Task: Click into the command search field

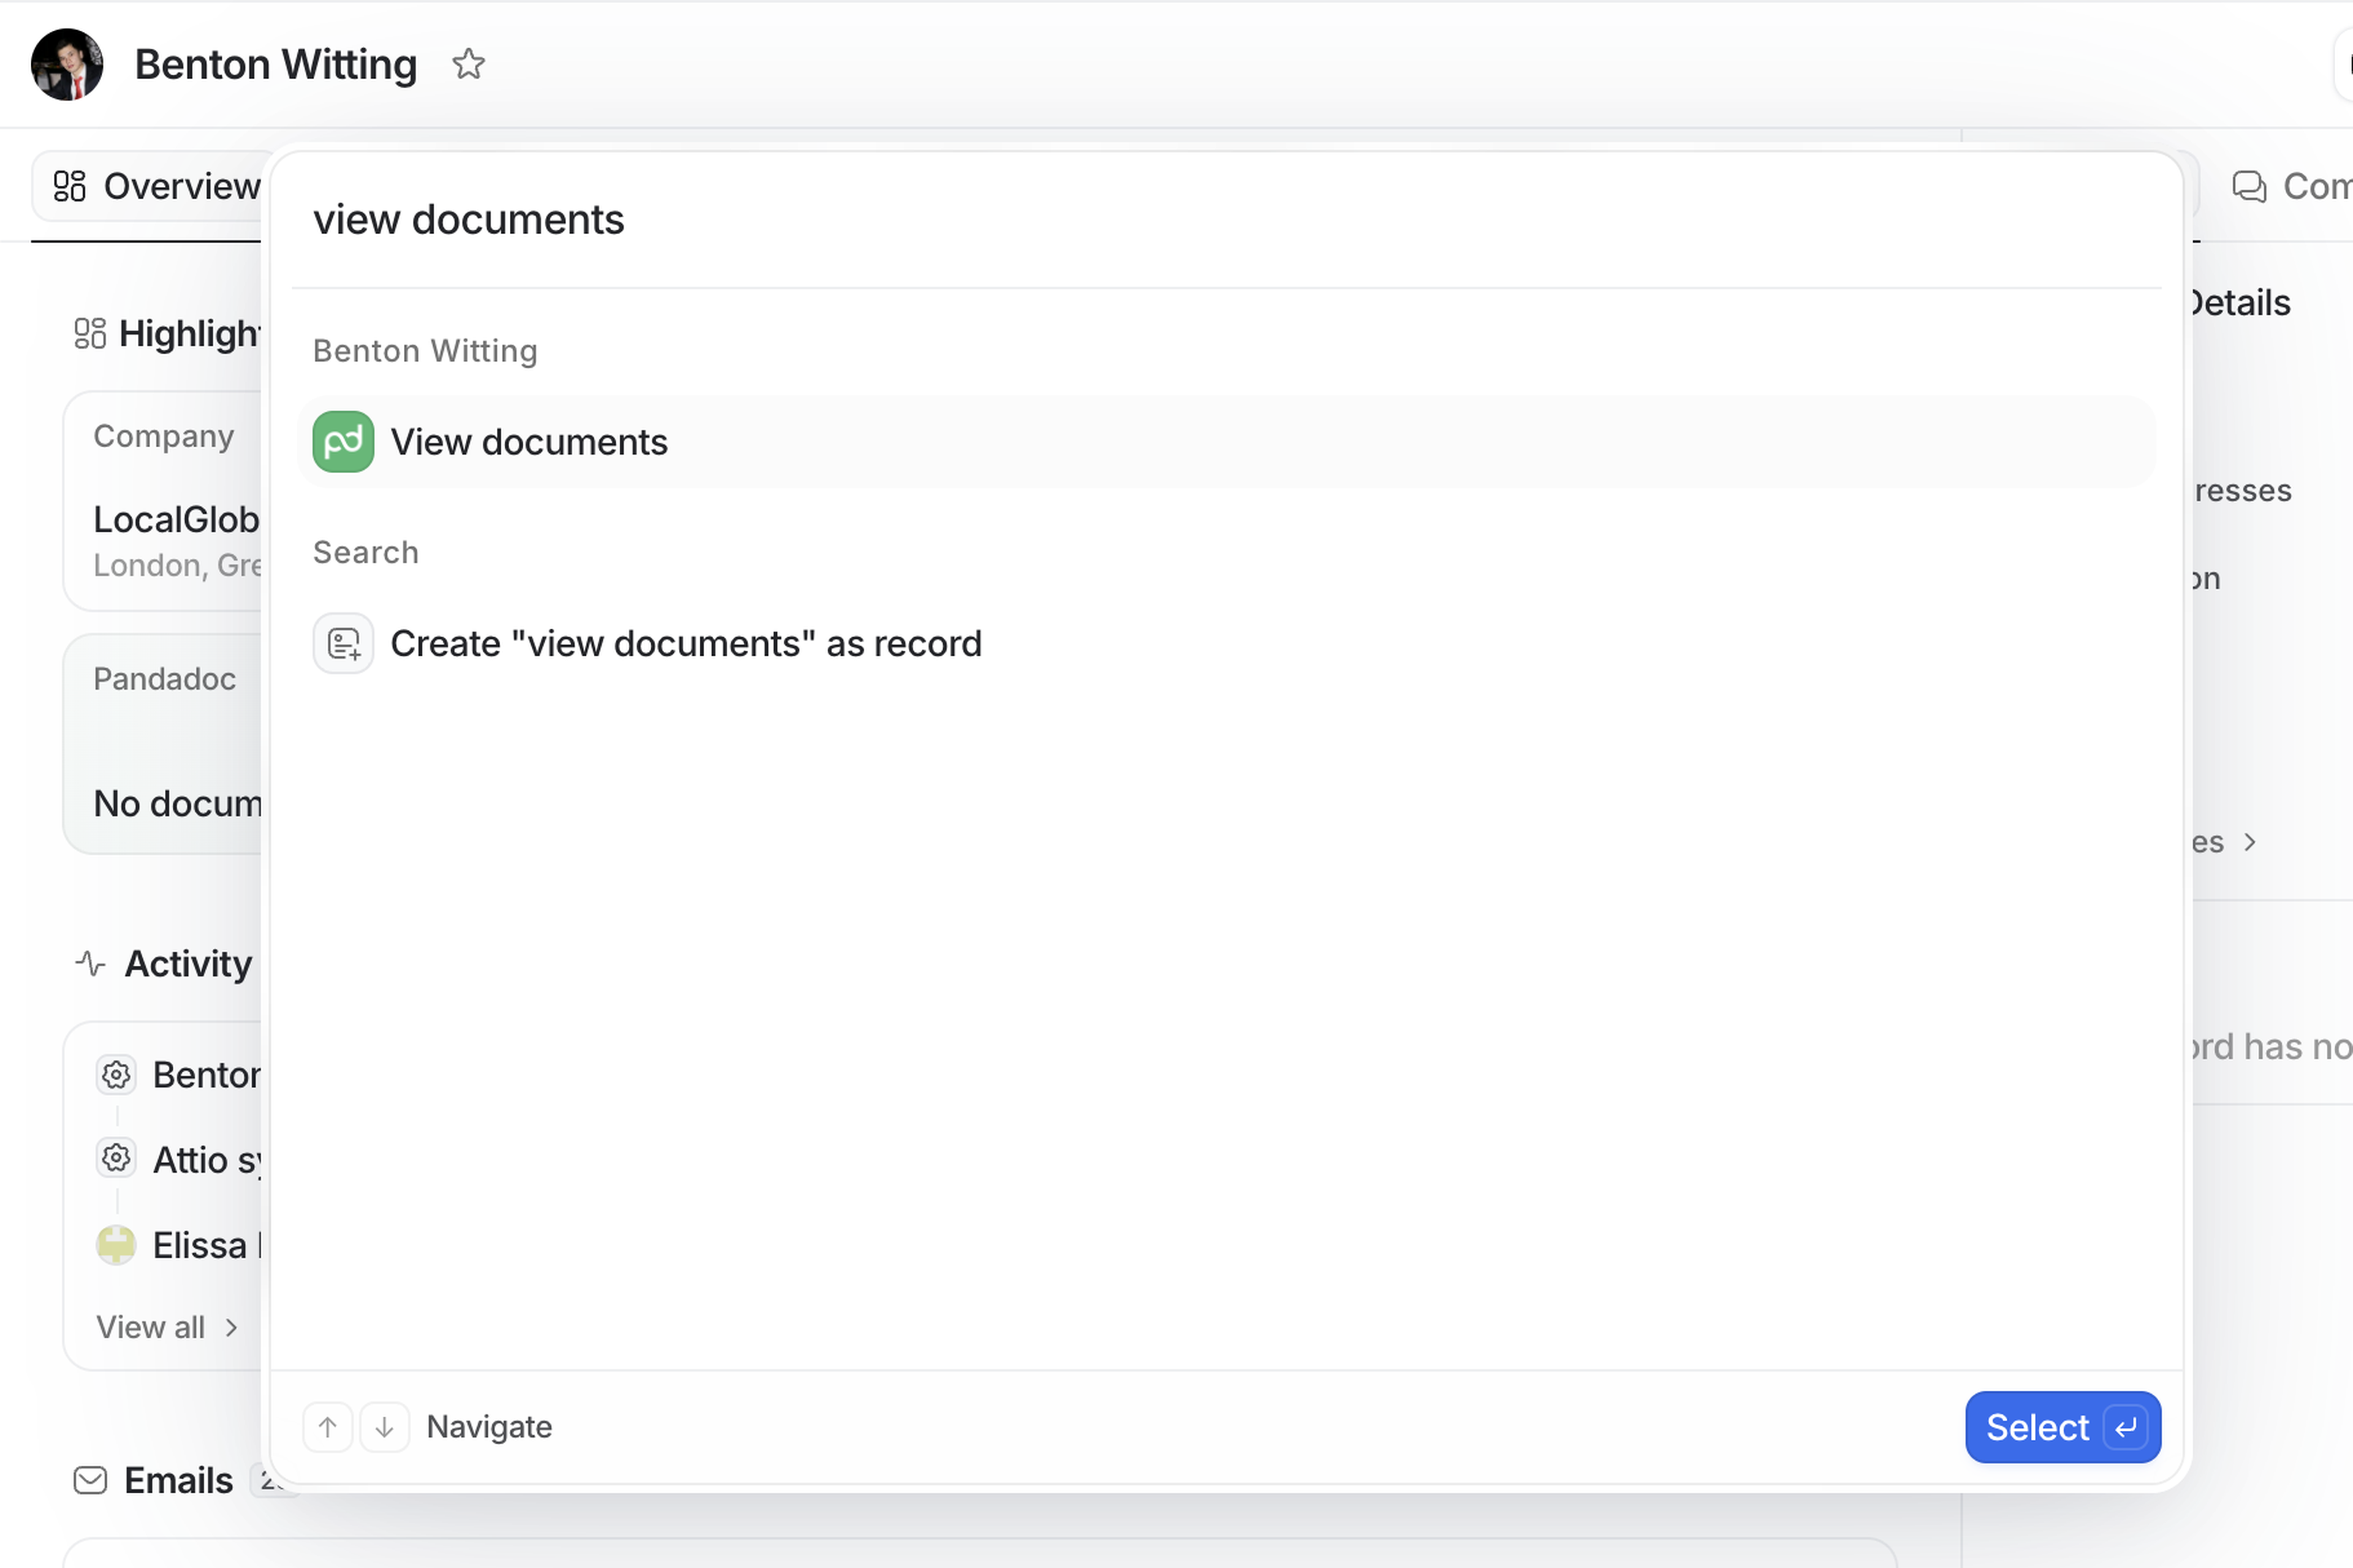Action: pyautogui.click(x=1000, y=220)
